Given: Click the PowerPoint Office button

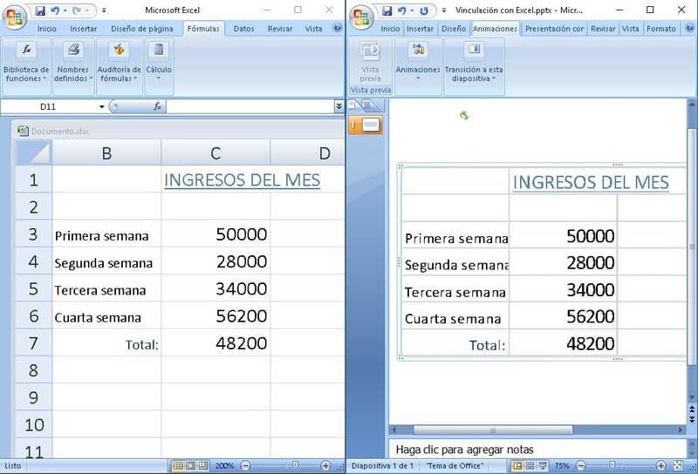Looking at the screenshot, I should click(x=362, y=17).
